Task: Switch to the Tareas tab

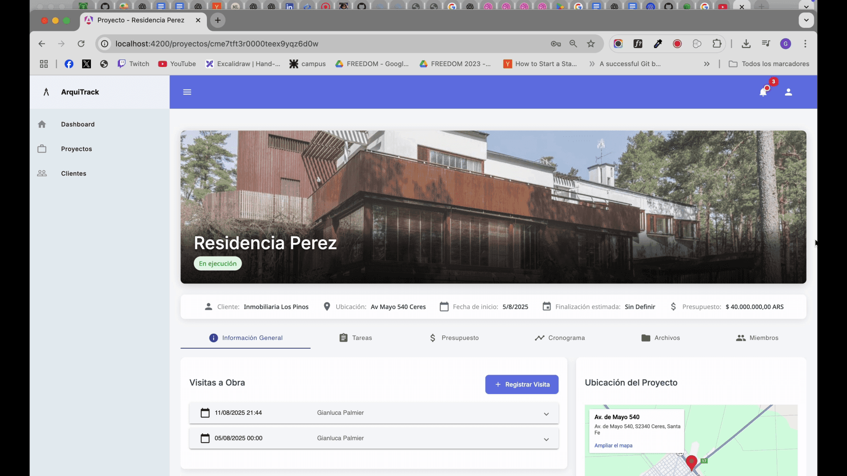Action: [x=362, y=338]
